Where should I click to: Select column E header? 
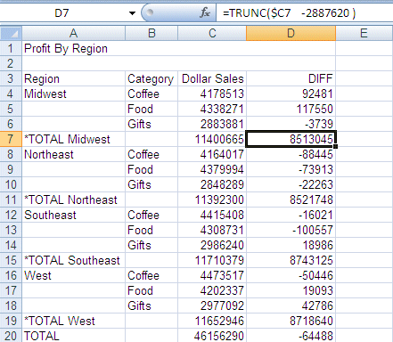click(364, 33)
